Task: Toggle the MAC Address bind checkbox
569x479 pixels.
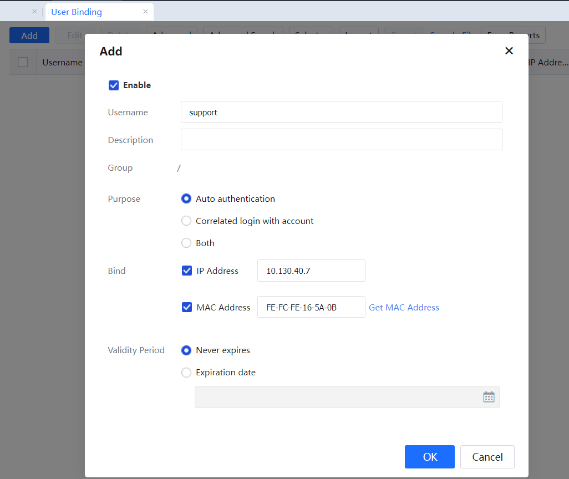Action: [x=187, y=307]
